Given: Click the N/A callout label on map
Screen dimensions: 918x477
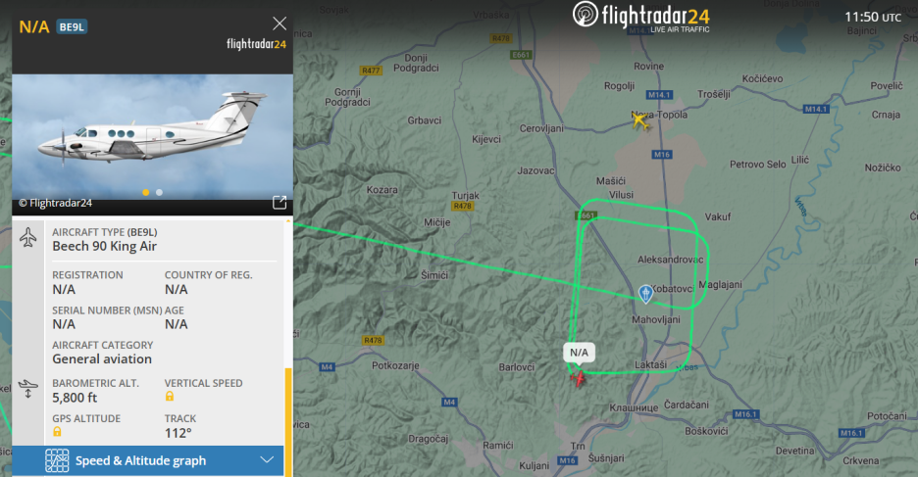Looking at the screenshot, I should coord(579,353).
